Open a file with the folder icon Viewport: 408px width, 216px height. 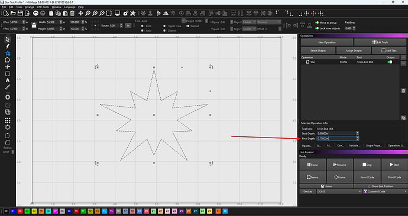tap(13, 13)
